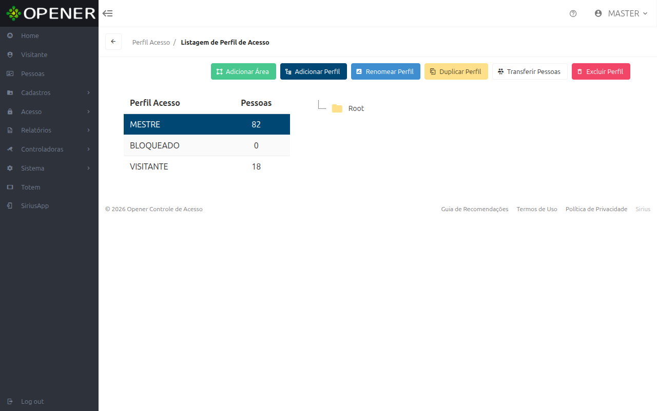The width and height of the screenshot is (657, 411).
Task: Open the Root folder icon
Action: tap(337, 108)
